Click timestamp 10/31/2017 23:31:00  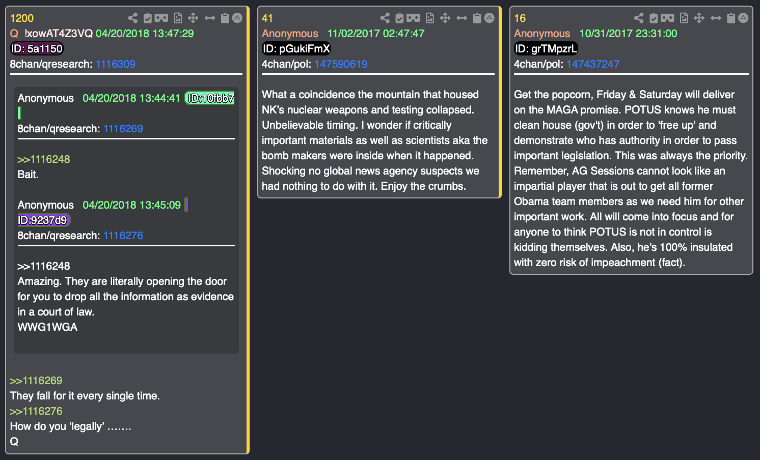(x=628, y=34)
